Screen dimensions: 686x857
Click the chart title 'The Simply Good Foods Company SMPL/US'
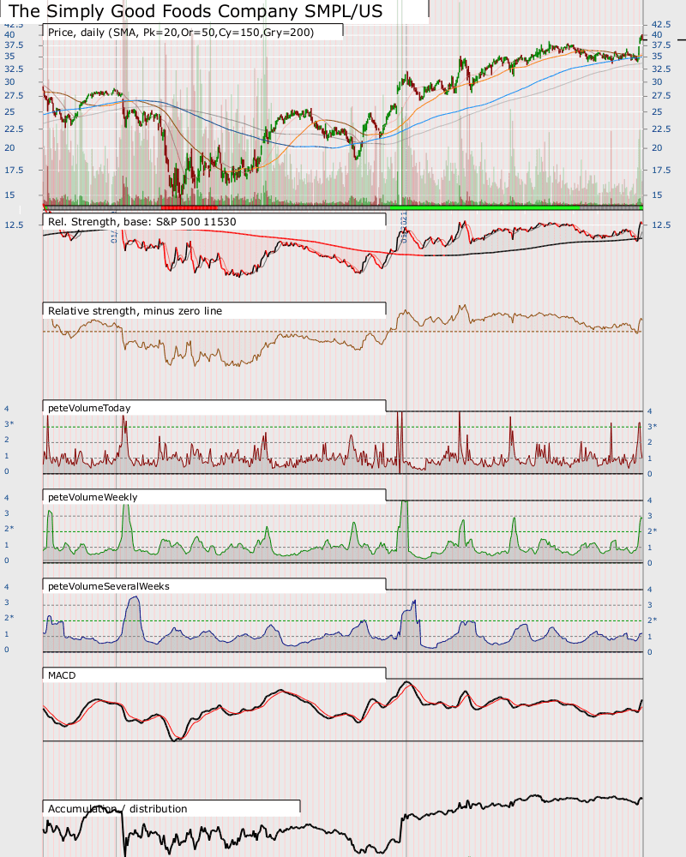(196, 11)
